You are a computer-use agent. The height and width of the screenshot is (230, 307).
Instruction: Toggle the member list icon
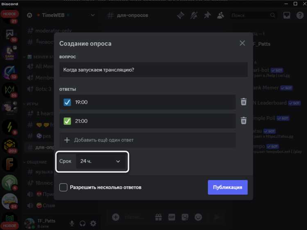pos(221,15)
